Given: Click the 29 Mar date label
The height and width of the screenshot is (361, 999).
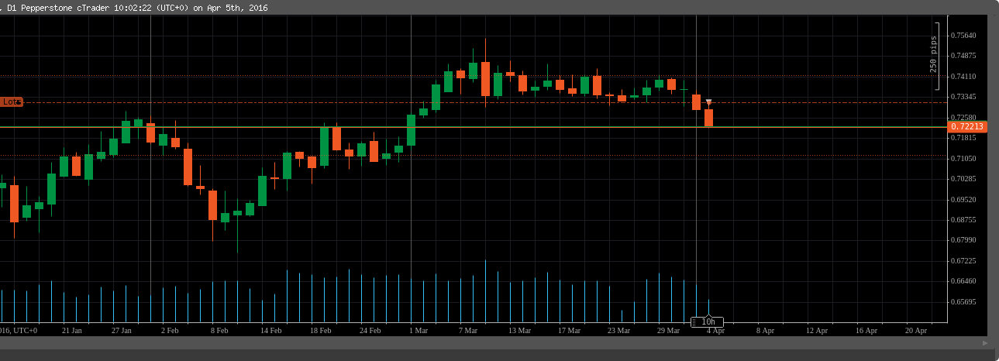Looking at the screenshot, I should 668,331.
